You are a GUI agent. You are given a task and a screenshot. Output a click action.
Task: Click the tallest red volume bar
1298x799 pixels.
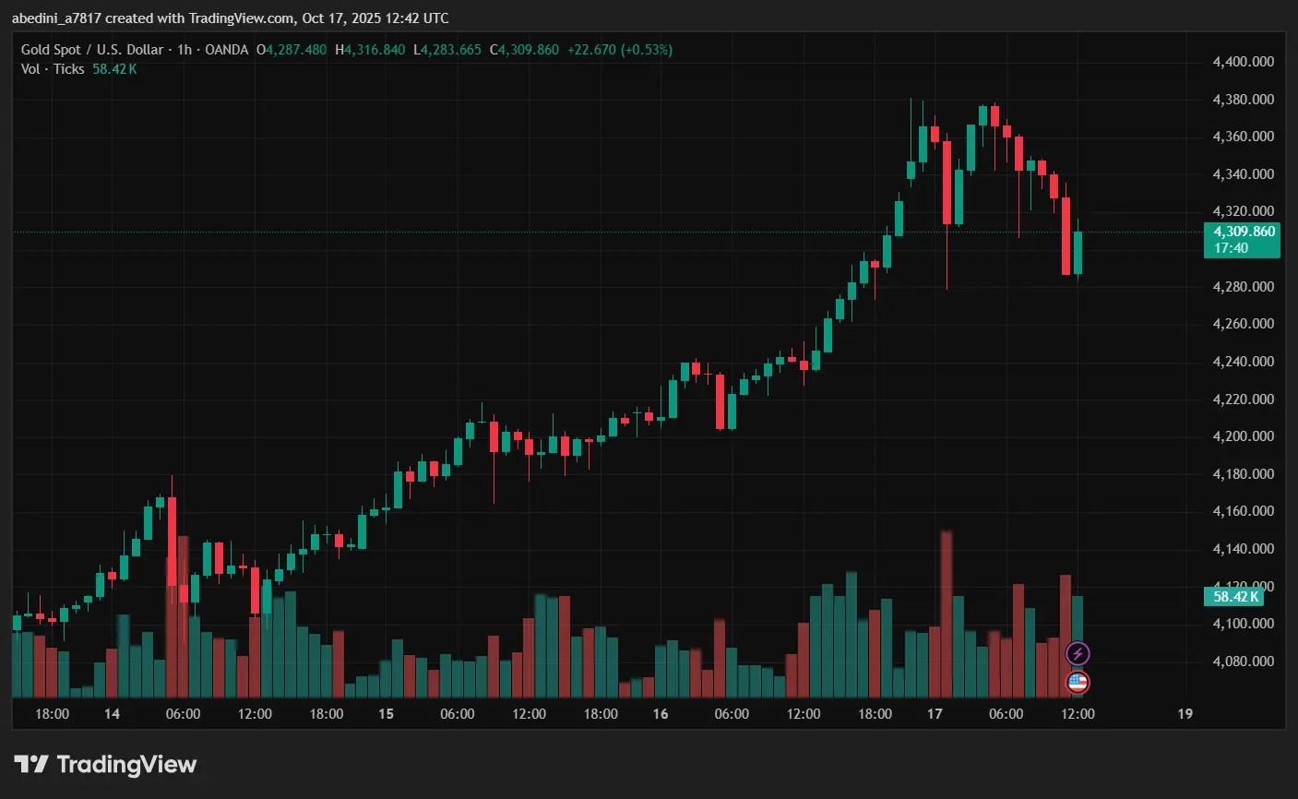(x=947, y=614)
